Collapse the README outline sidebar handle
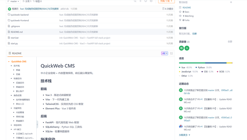 (37, 124)
